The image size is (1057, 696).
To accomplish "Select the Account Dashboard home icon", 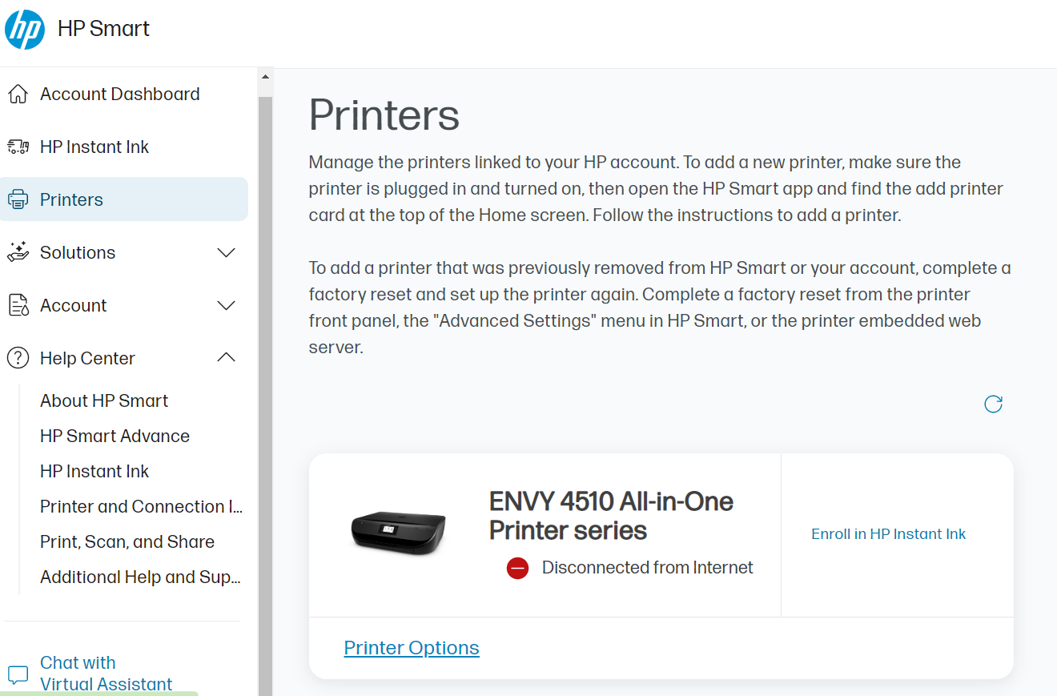I will click(x=18, y=94).
